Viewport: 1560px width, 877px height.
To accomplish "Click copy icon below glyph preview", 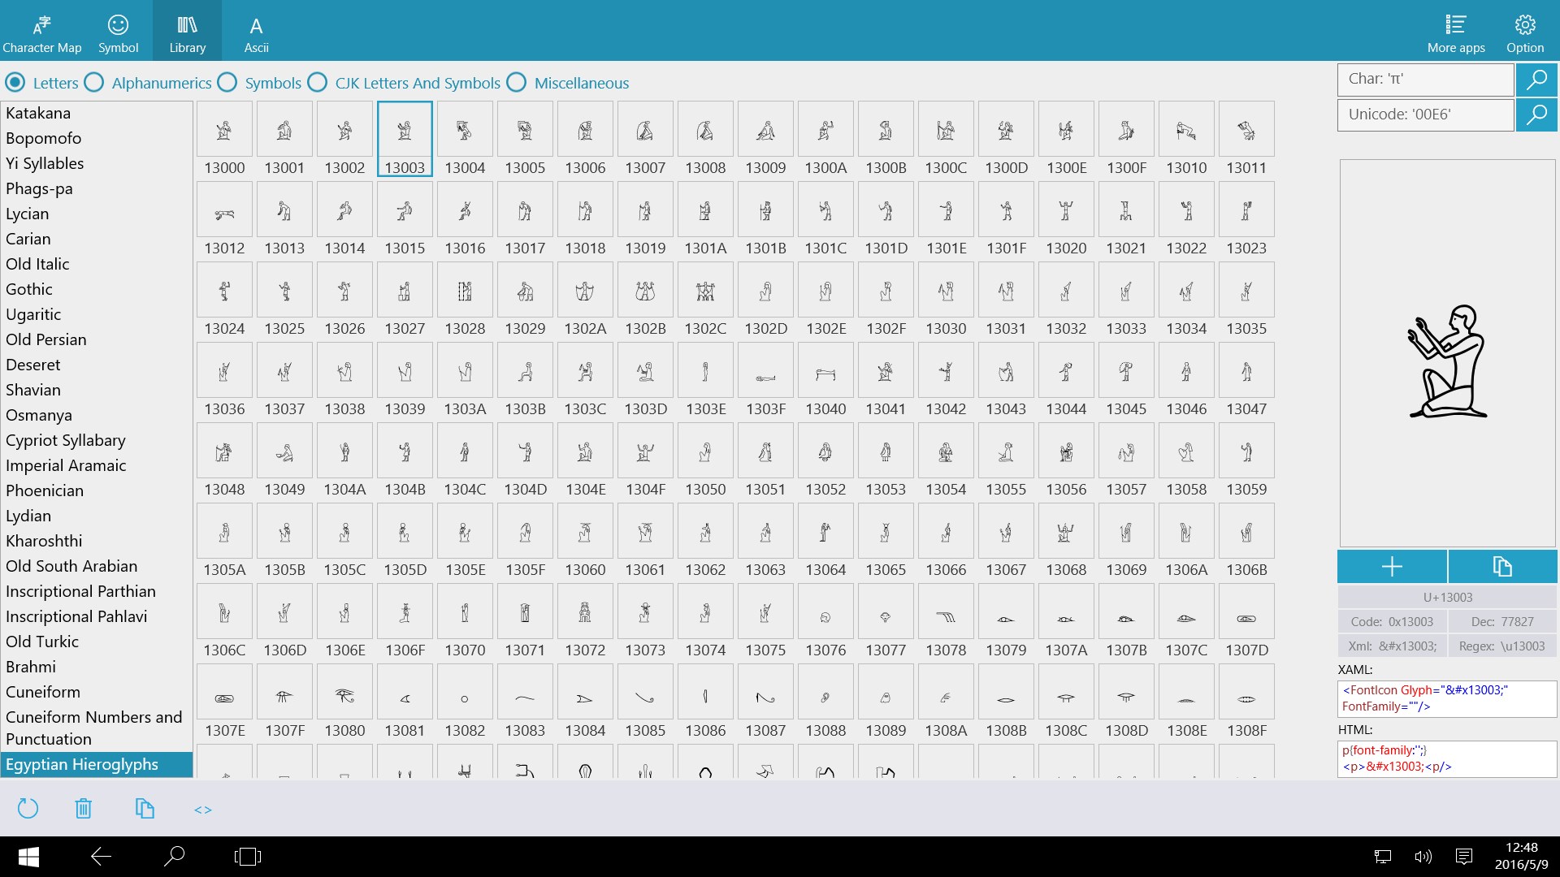I will [x=1501, y=566].
